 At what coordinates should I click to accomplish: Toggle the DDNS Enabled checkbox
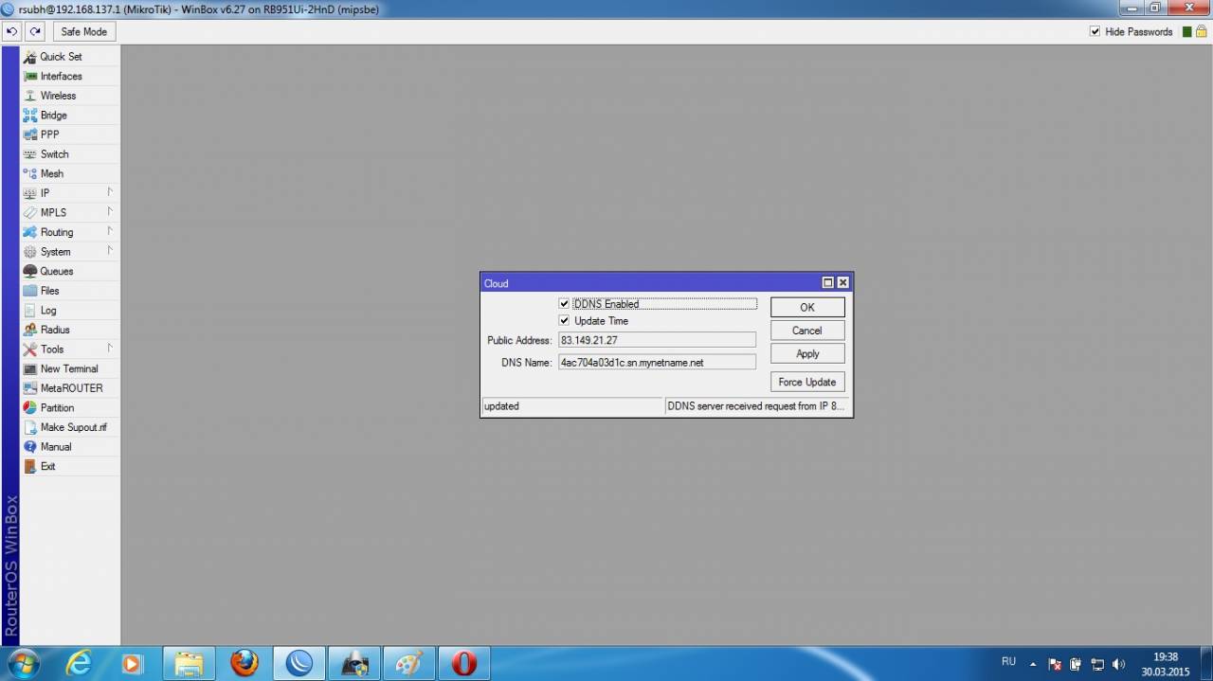tap(564, 304)
